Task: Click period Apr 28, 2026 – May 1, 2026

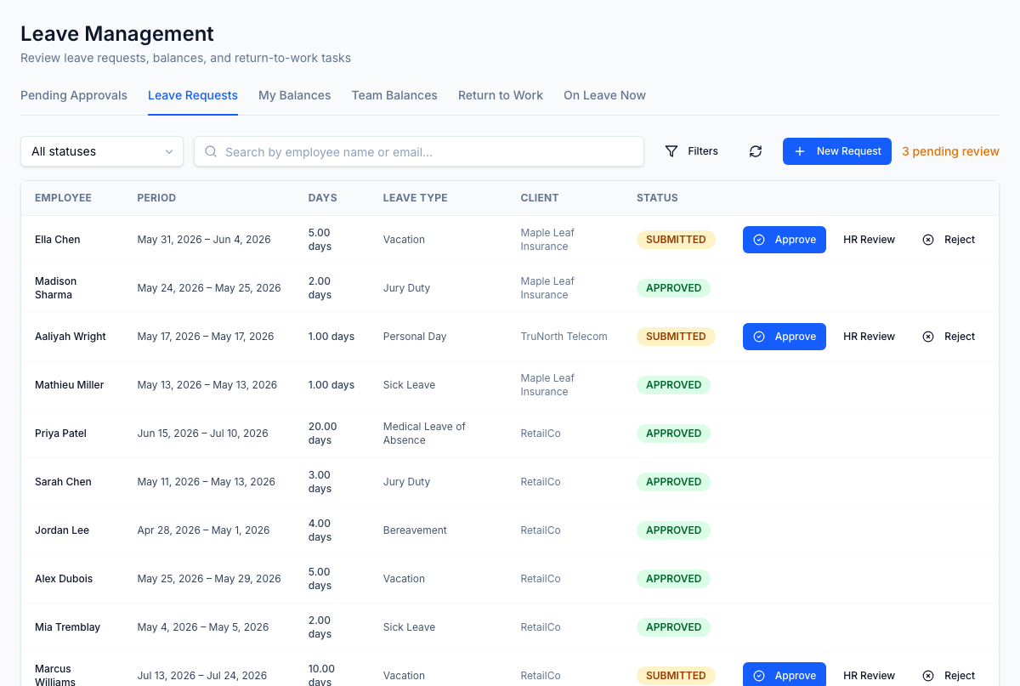Action: [x=203, y=530]
